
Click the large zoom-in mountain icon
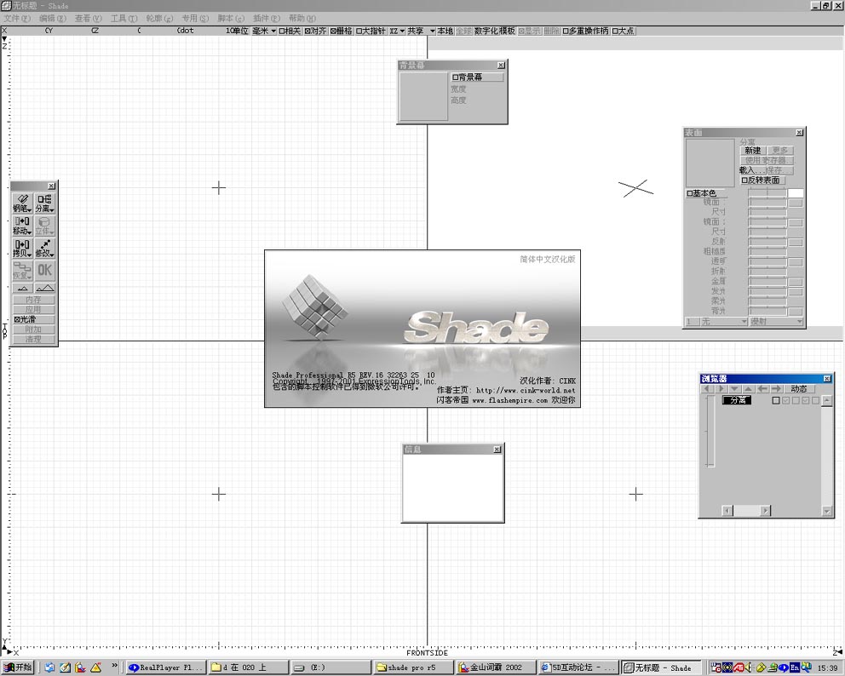point(45,288)
